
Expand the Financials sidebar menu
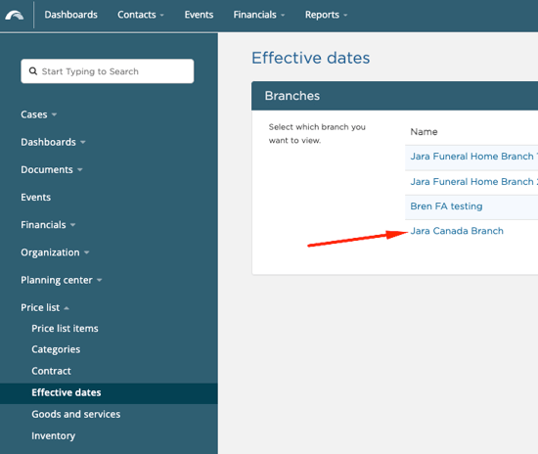(48, 225)
